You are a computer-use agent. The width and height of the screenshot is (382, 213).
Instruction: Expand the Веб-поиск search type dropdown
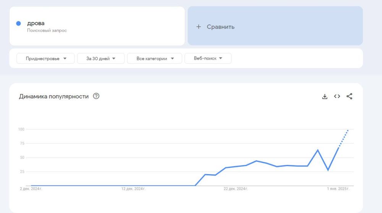tap(207, 58)
